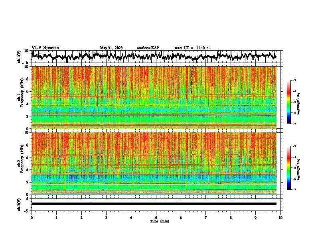Screen dimensions: 316x244
Task: Click the time axis tick label '3'
Action: pyautogui.click(x=106, y=218)
